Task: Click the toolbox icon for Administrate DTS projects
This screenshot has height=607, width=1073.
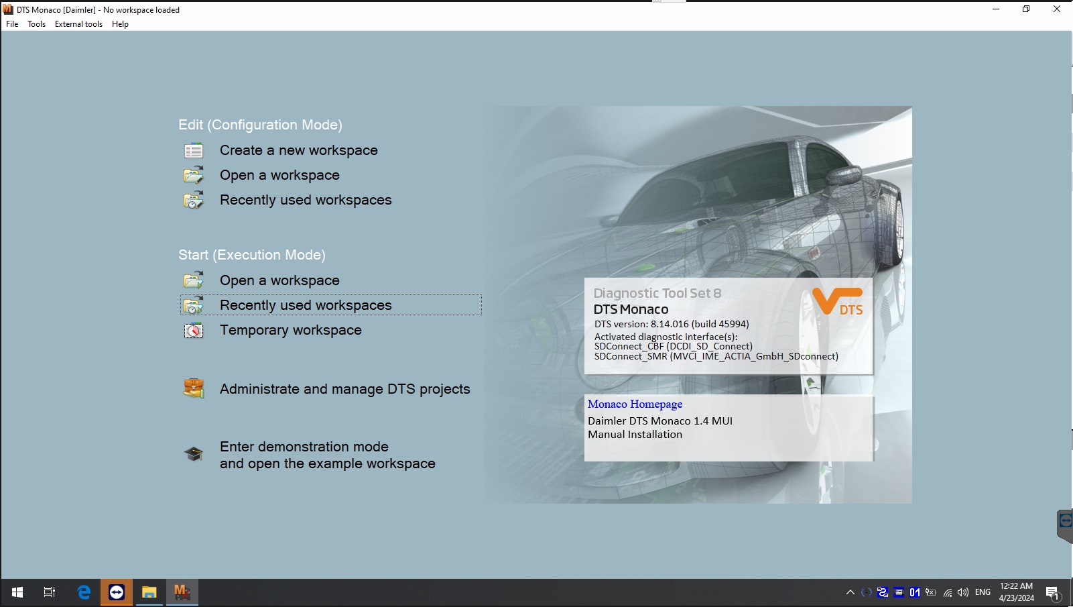Action: (194, 388)
